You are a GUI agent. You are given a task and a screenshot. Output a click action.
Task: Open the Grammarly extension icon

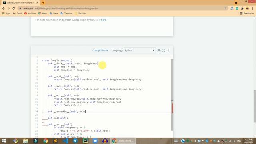(237, 8)
